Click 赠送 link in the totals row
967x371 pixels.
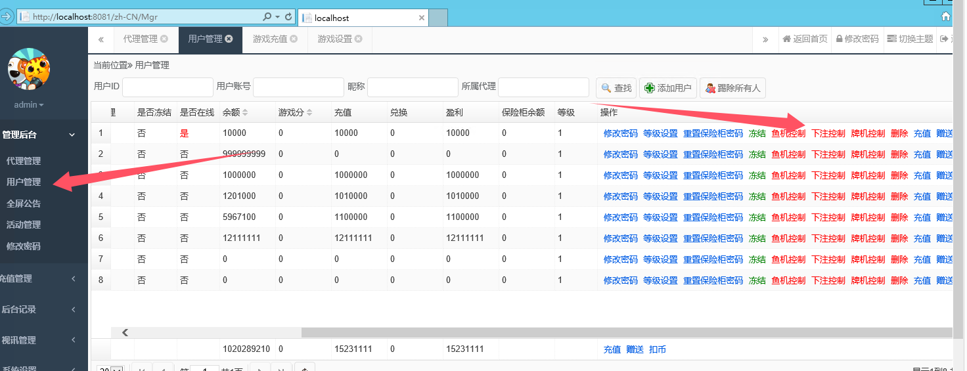(x=635, y=349)
